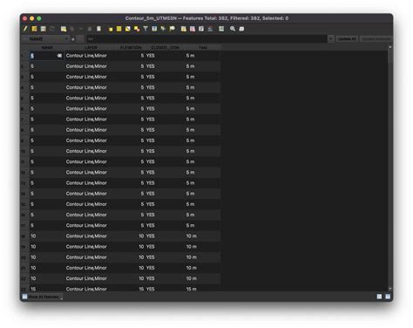Click in the expression input field

coord(206,38)
